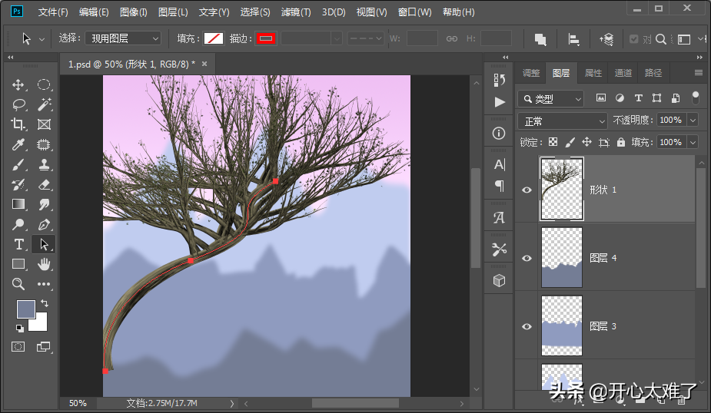Screen dimensions: 711x413
Task: Swap foreground and background colors
Action: pos(45,303)
